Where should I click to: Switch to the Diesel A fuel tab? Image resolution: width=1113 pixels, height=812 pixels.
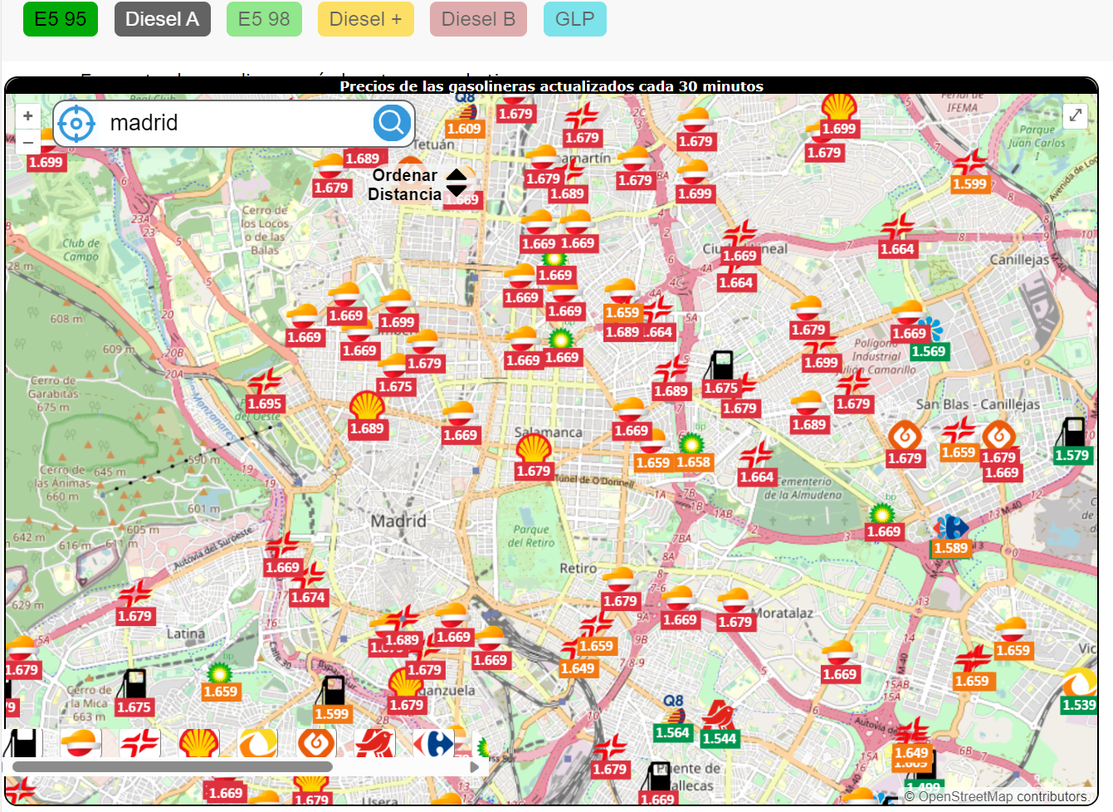click(162, 19)
